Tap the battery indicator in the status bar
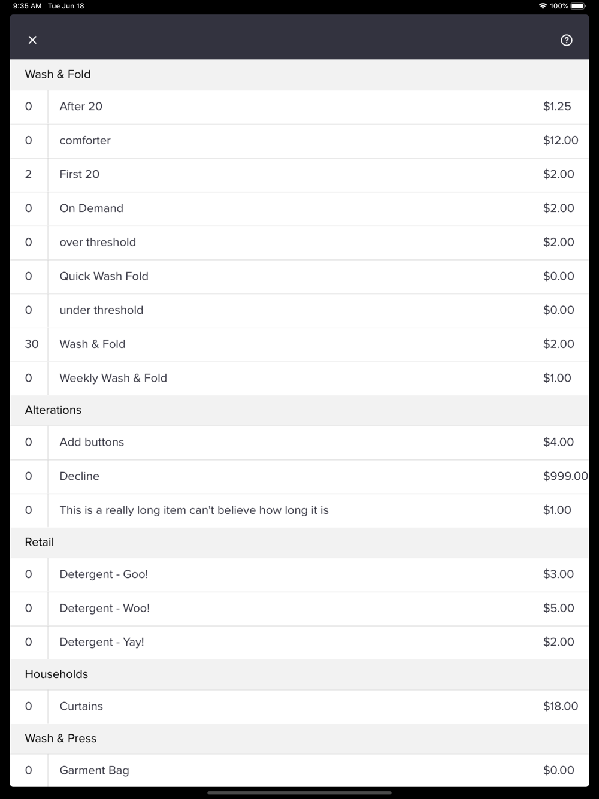This screenshot has width=599, height=799. click(579, 6)
